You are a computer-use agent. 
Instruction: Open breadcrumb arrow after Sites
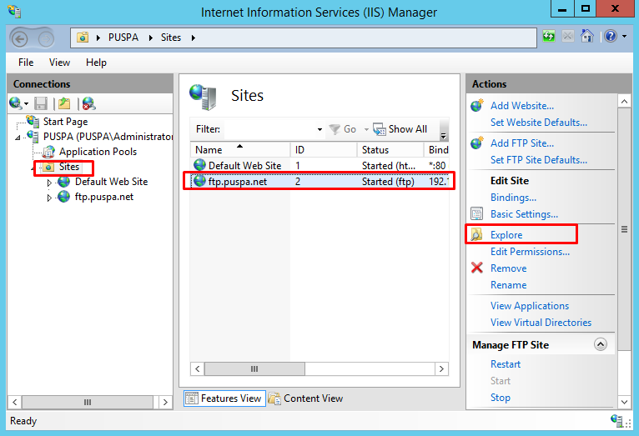click(x=194, y=38)
